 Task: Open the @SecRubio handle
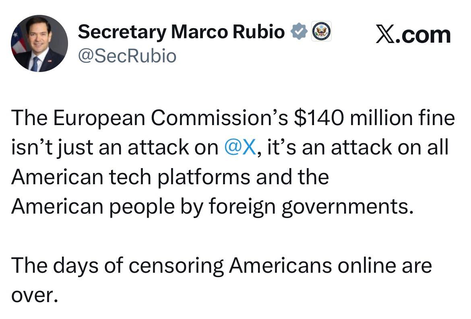pyautogui.click(x=127, y=56)
